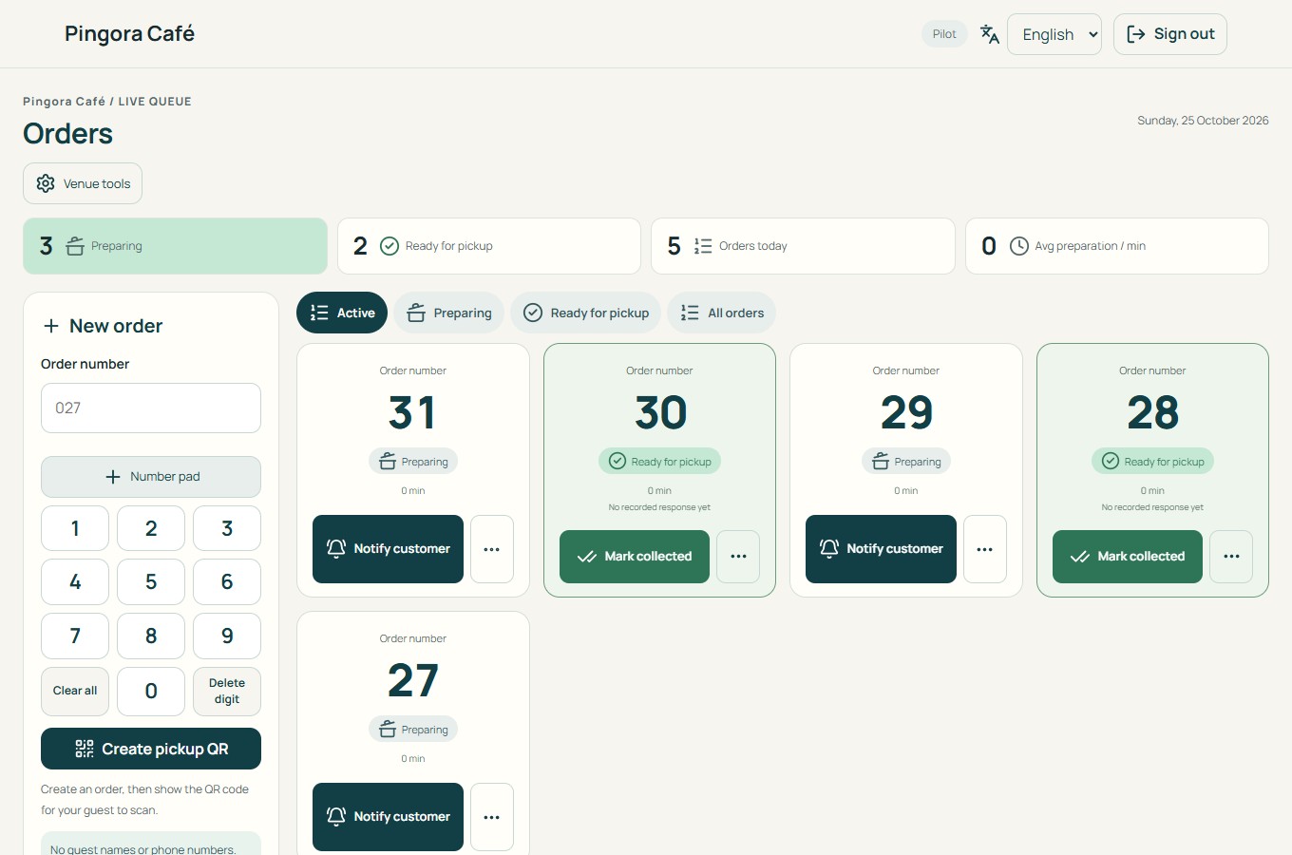The height and width of the screenshot is (855, 1292).
Task: Switch to the Ready for pickup filter tab
Action: coord(585,313)
